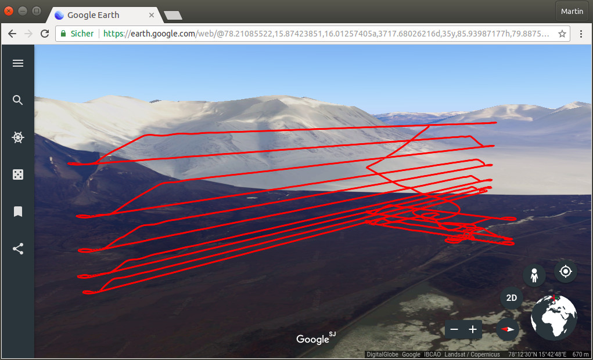Click the 670 m elevation readout
The height and width of the screenshot is (360, 593).
pos(580,354)
